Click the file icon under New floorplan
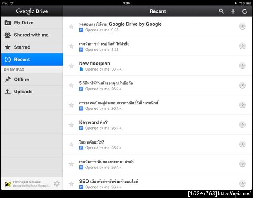This screenshot has width=253, height=198. point(81,69)
